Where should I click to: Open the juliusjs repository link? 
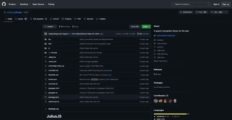[x=18, y=12]
